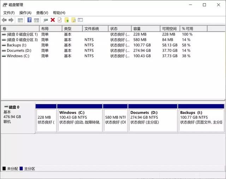Select the Backups (I:) partition block
226x179 pixels.
point(201,118)
